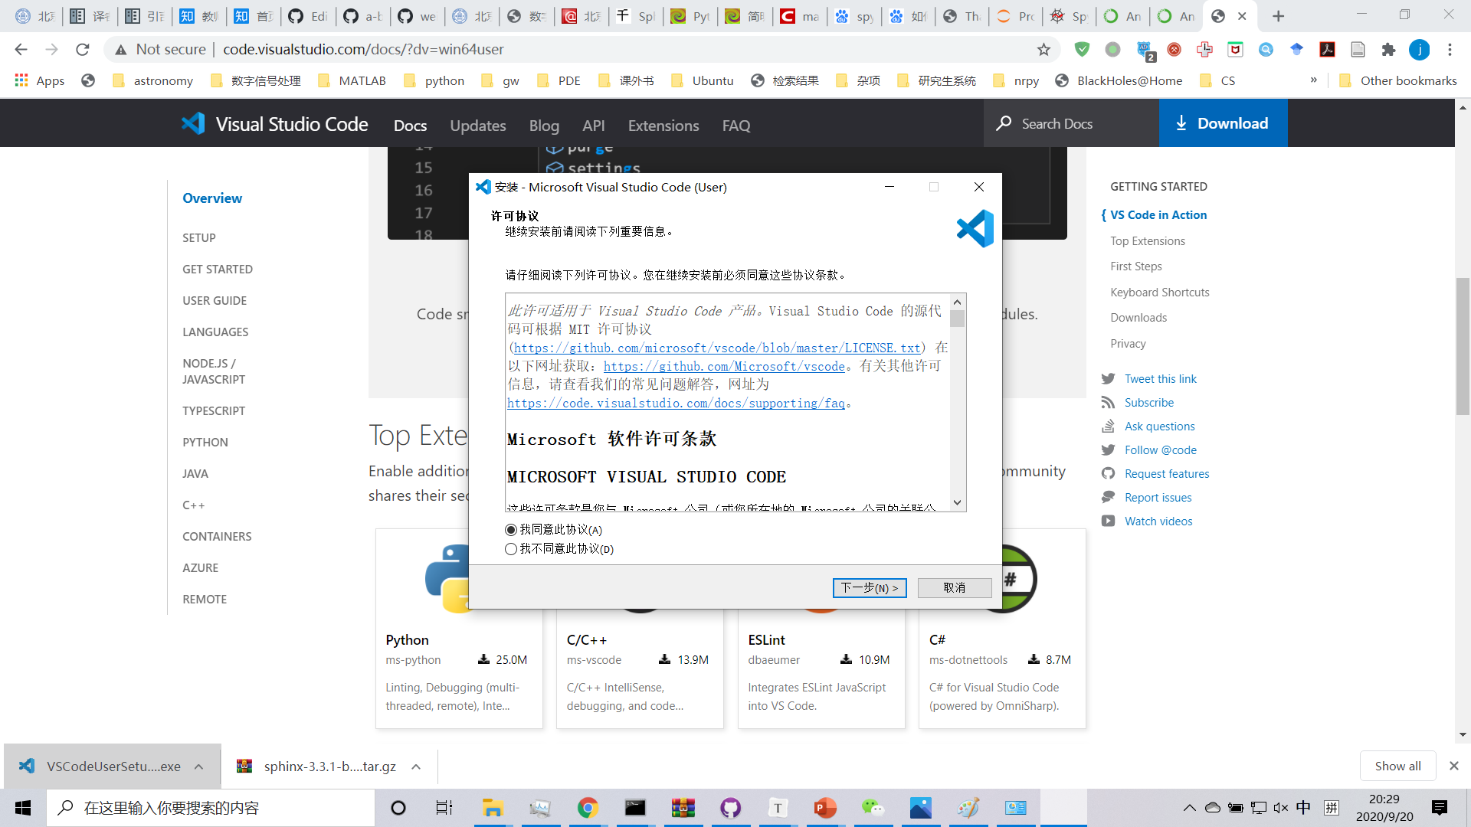Bookmark this page with the star icon

pyautogui.click(x=1043, y=50)
